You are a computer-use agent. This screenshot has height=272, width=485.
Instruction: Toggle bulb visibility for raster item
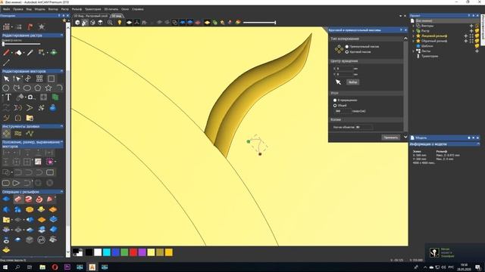pos(477,31)
